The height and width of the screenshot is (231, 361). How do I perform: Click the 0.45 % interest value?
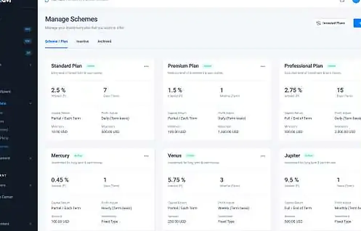pyautogui.click(x=60, y=180)
